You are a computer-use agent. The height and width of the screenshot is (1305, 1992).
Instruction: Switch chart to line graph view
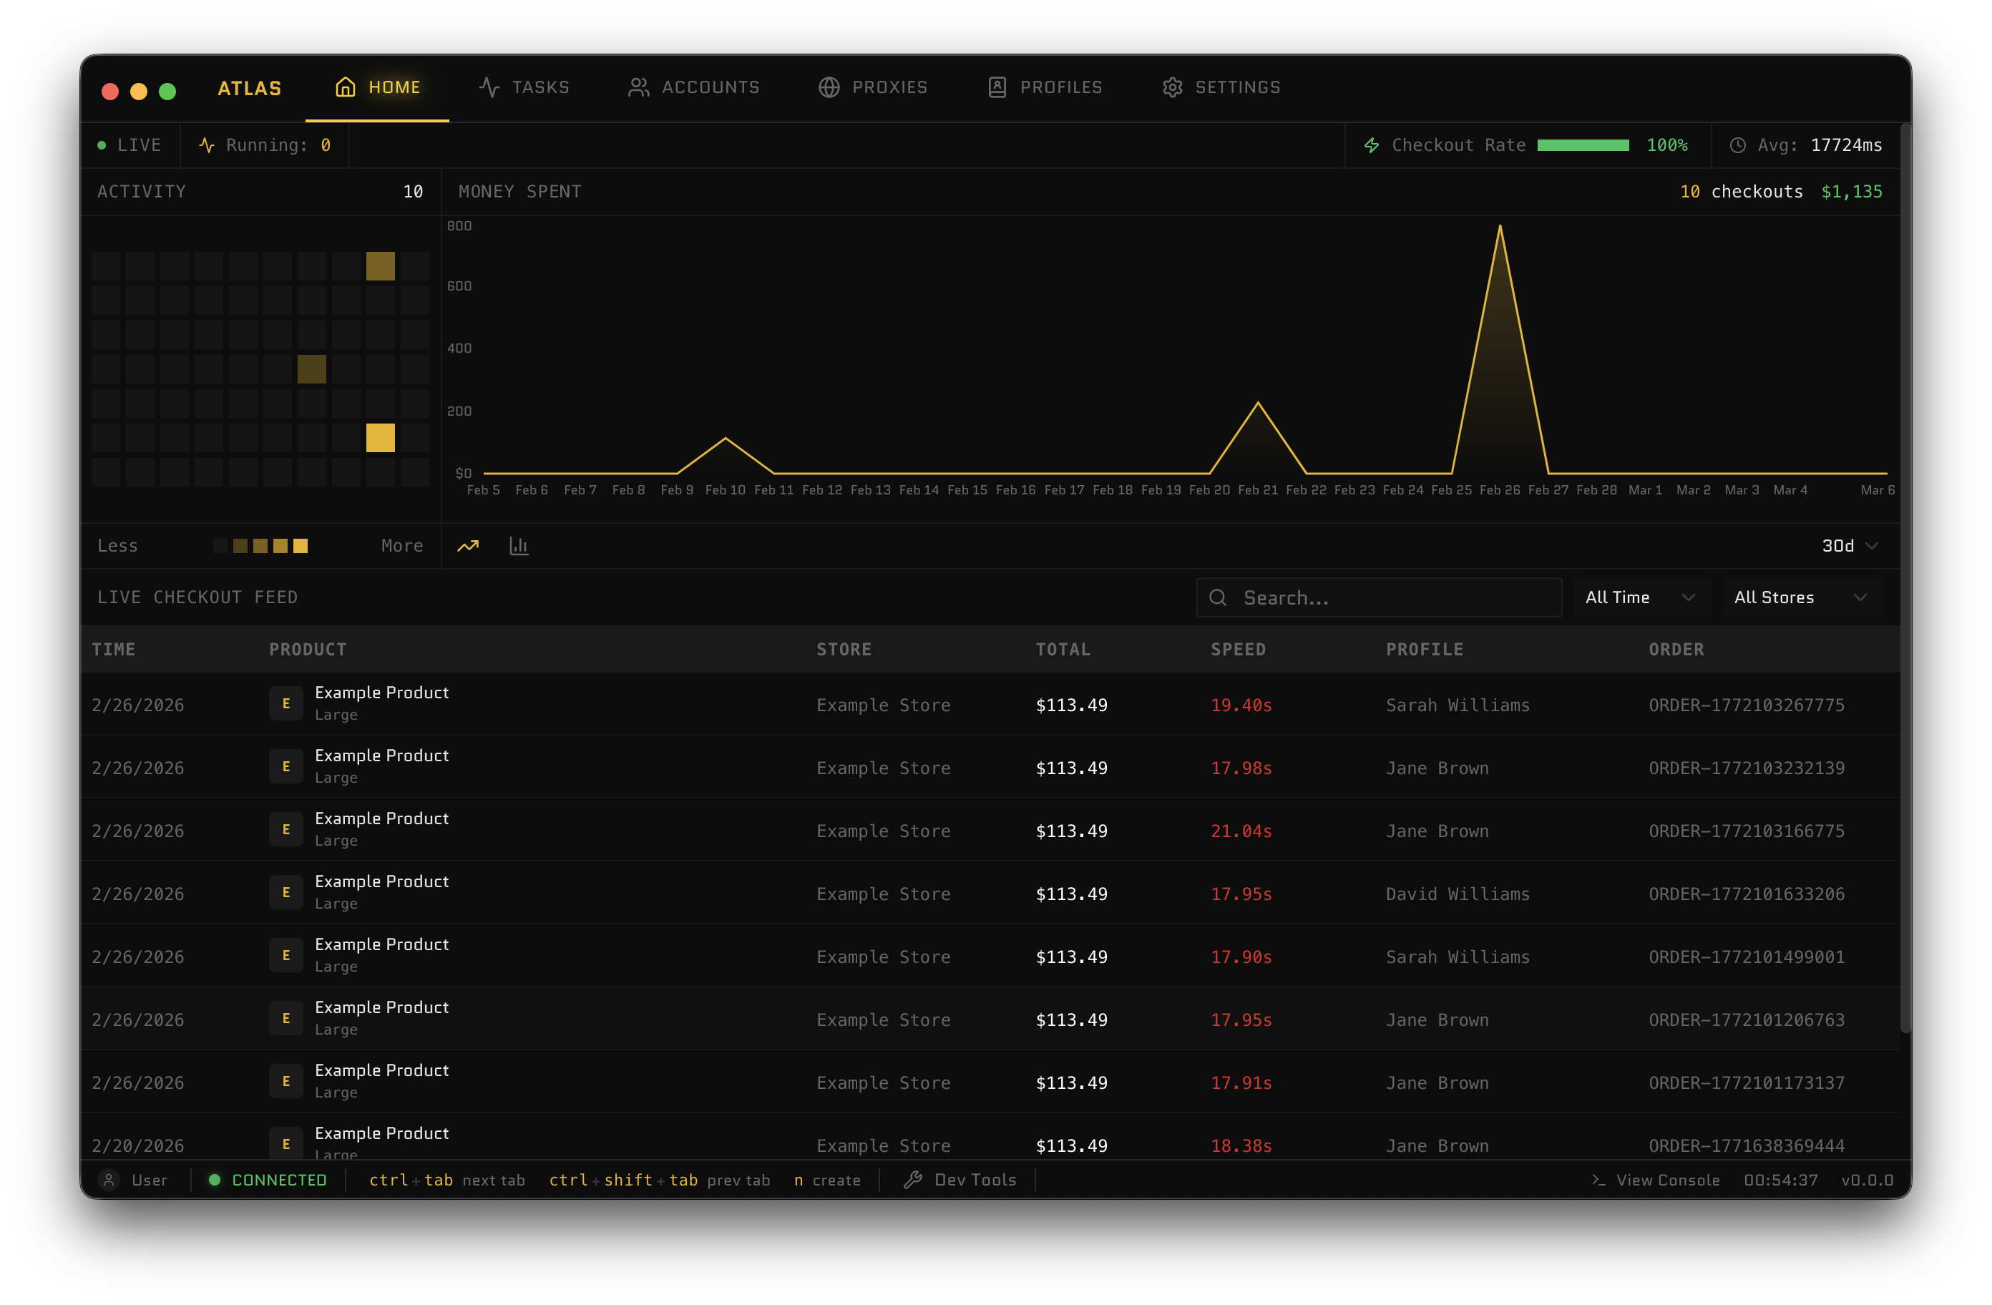468,546
